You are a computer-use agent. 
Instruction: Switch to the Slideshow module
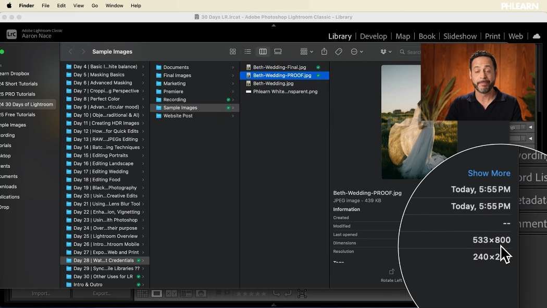(460, 36)
